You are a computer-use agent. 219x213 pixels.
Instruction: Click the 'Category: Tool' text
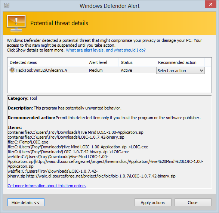(x=22, y=98)
